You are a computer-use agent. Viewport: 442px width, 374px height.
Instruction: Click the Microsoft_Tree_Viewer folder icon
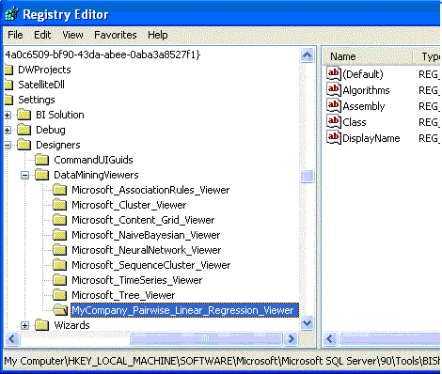coord(60,295)
